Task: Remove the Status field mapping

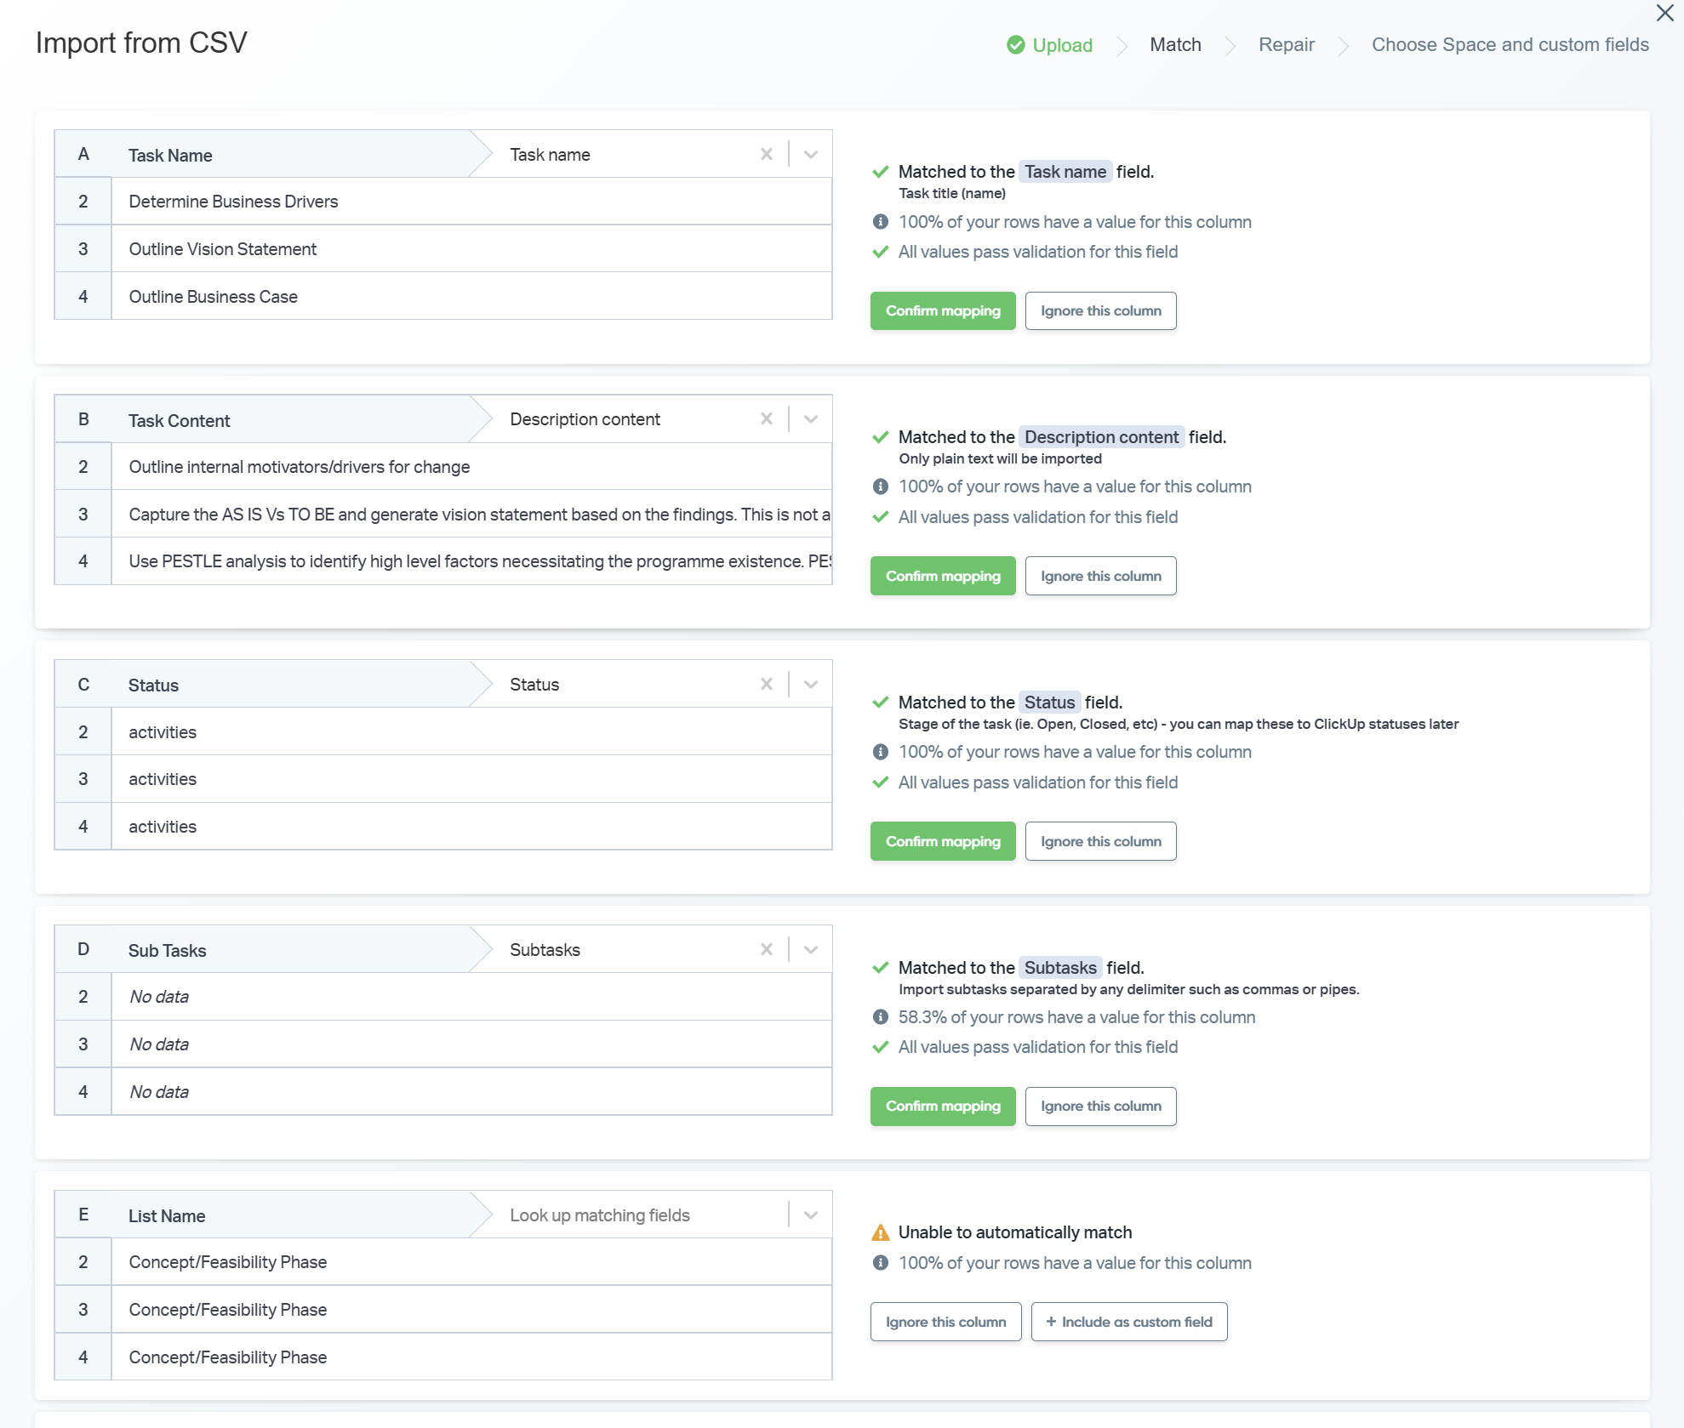Action: click(x=767, y=684)
